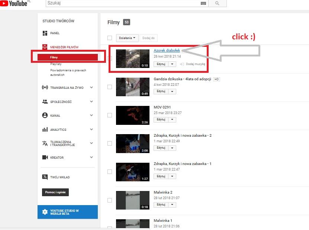Click the Społeczność people icon
Viewport: 309px width, 230px height.
point(45,101)
